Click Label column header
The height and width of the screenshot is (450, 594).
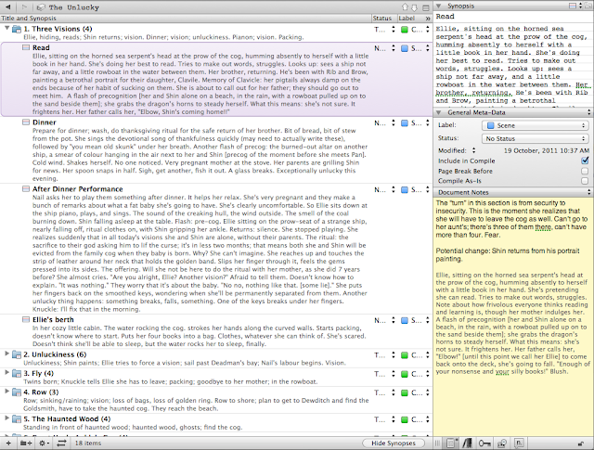410,19
